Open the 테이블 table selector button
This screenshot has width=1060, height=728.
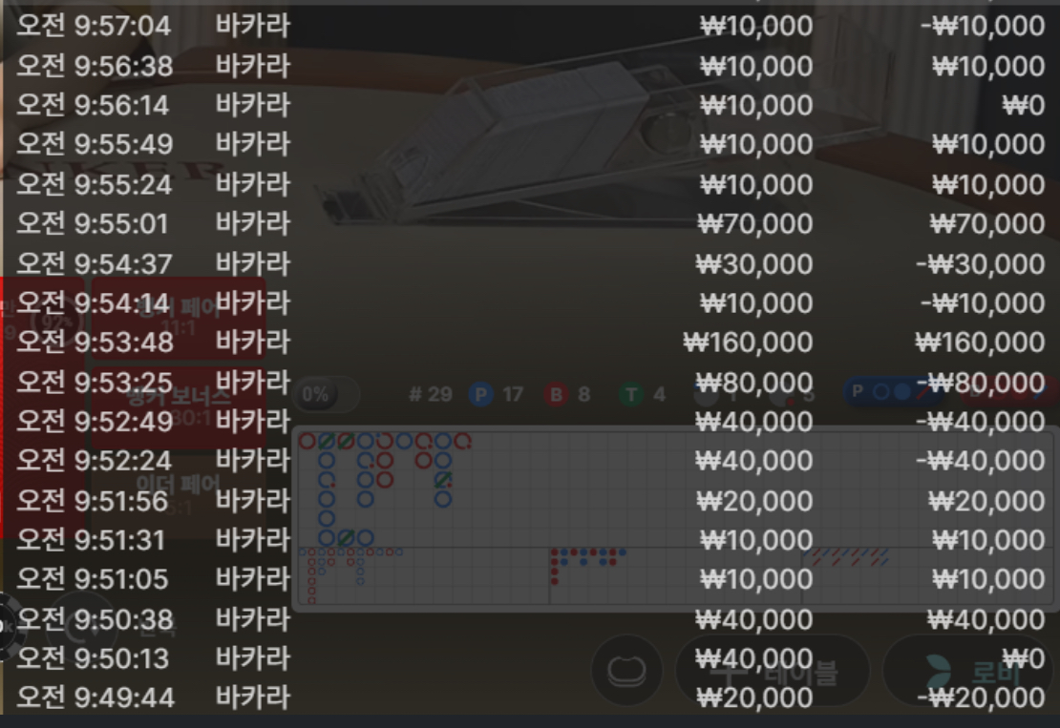click(x=773, y=671)
